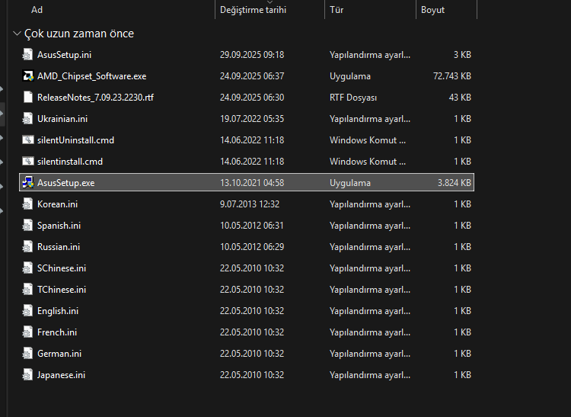Click the English.ini file icon
Screen dimensions: 571x417
point(27,311)
